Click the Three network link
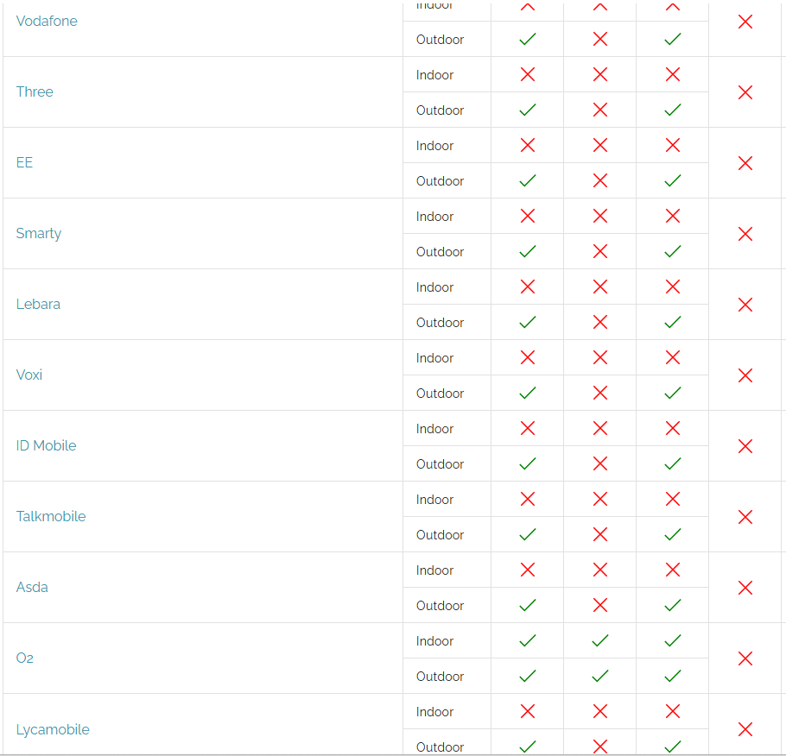 click(35, 91)
